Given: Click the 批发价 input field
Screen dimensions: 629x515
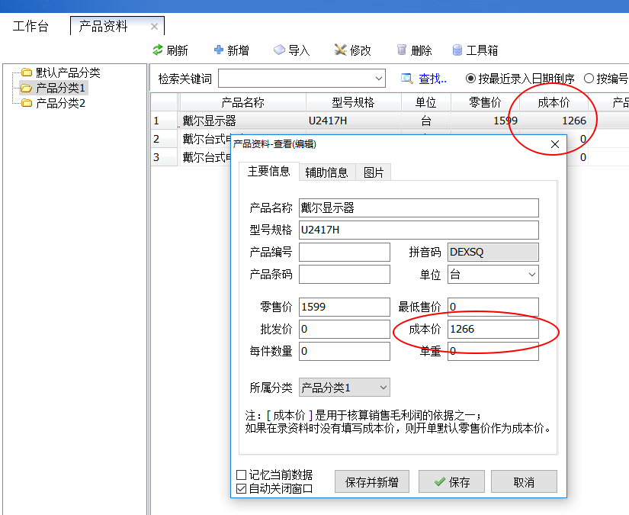Looking at the screenshot, I should (x=345, y=329).
